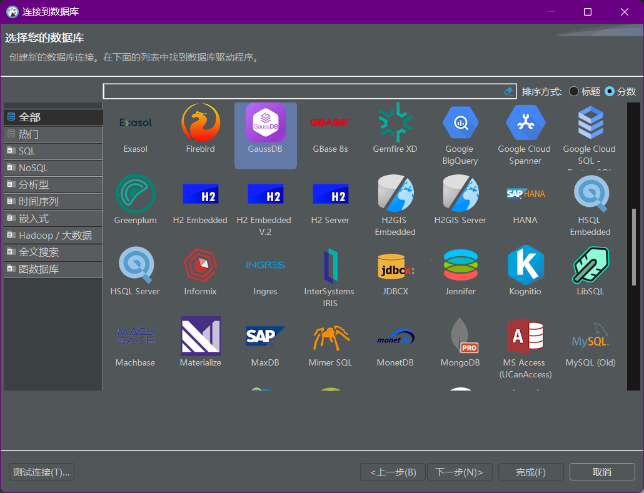Viewport: 644px width, 493px height.
Task: Select the GaussDB driver
Action: tap(265, 136)
